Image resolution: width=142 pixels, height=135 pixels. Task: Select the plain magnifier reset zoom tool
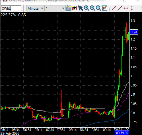tap(98, 8)
